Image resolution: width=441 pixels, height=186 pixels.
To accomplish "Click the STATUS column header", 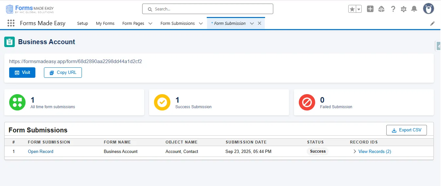I will pyautogui.click(x=315, y=142).
